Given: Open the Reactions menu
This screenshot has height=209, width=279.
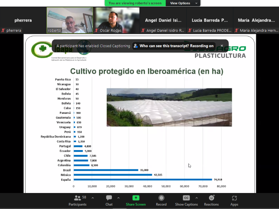Looking at the screenshot, I should [x=211, y=200].
